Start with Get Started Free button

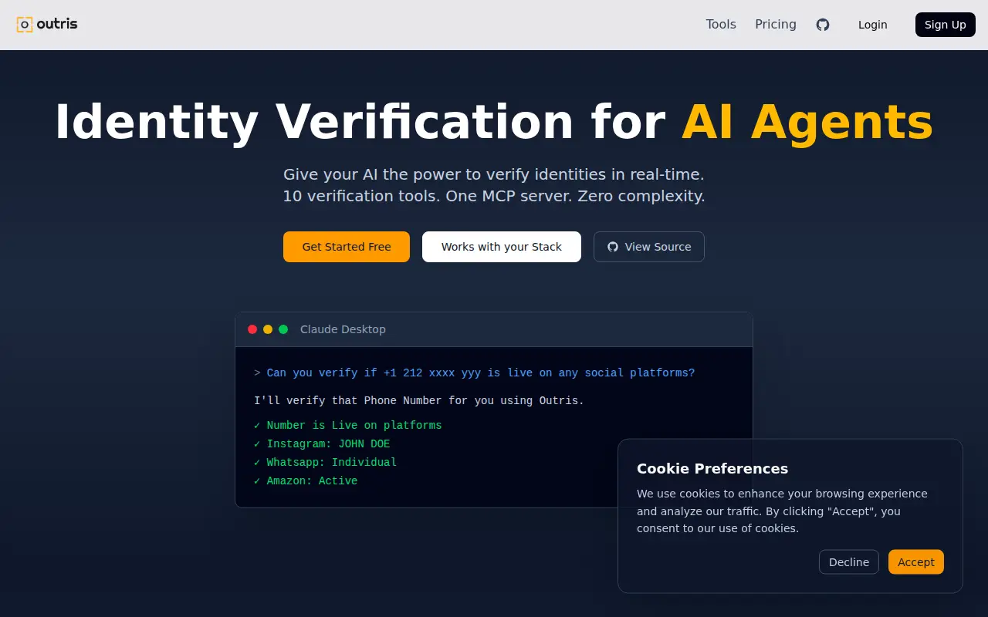347,247
